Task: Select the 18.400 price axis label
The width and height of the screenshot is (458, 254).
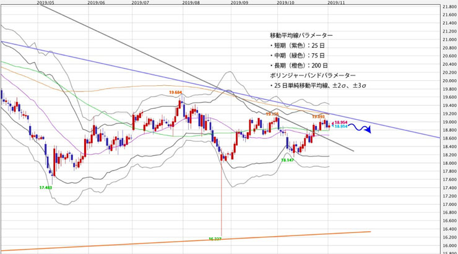Action: tap(449, 146)
